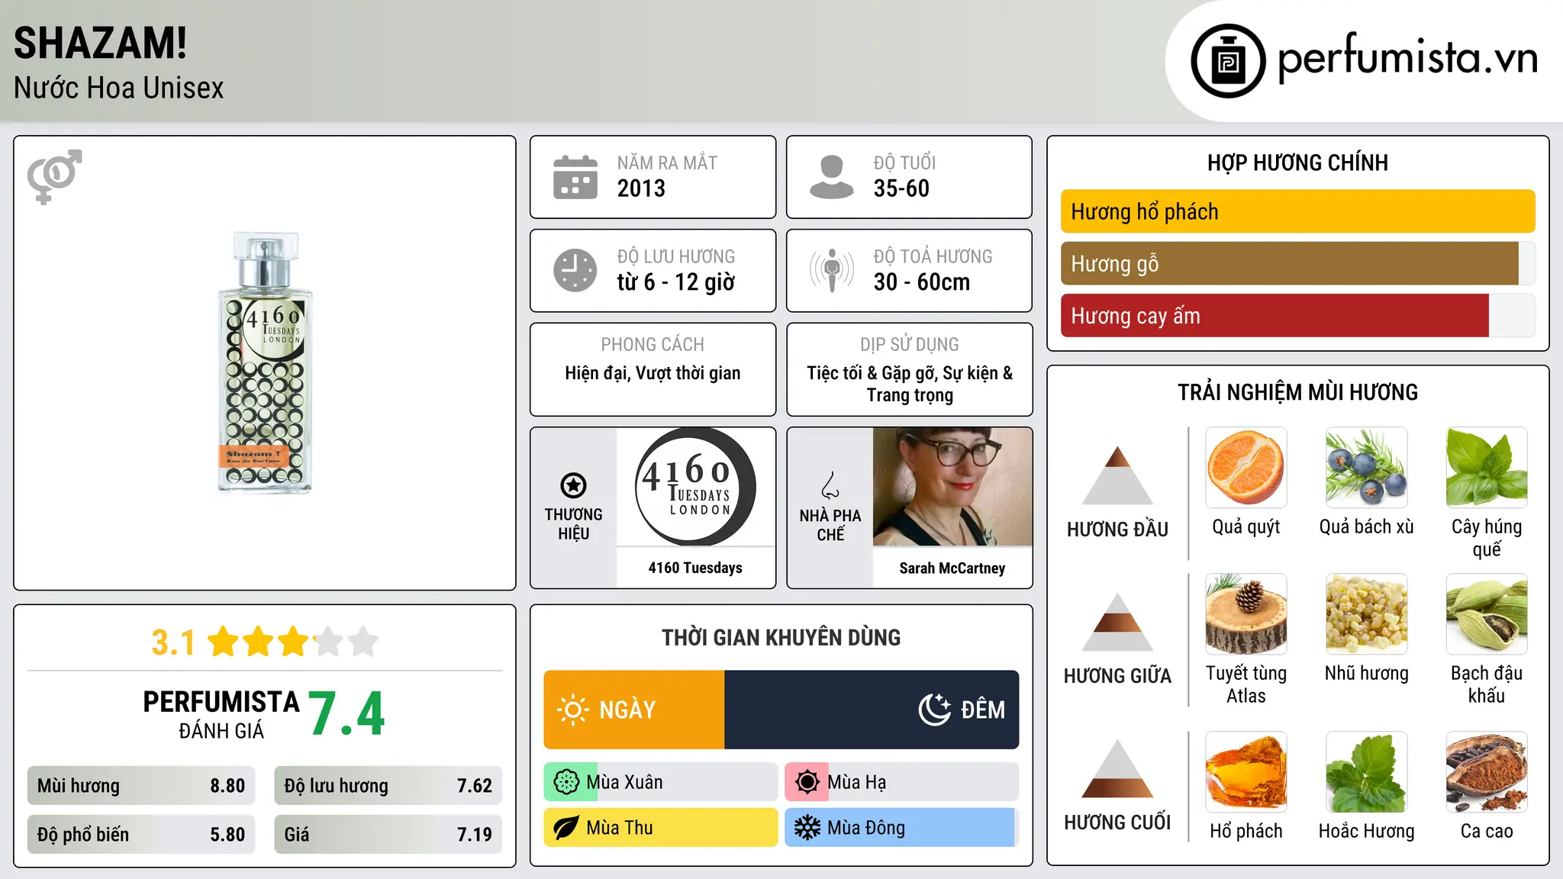Click the first gold rating star
The image size is (1563, 879).
coord(224,642)
